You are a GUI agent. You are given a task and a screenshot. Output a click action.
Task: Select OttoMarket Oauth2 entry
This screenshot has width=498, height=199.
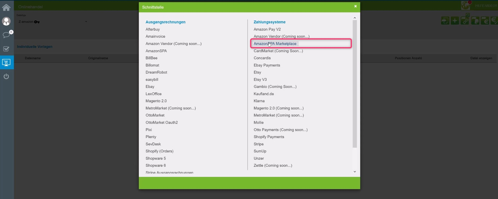coord(162,123)
